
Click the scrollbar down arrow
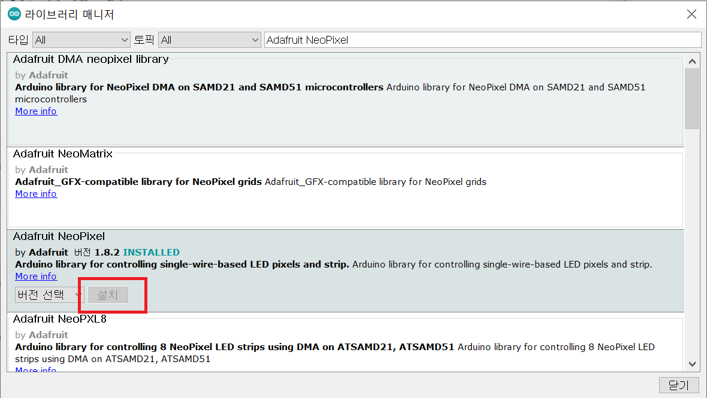[x=692, y=364]
